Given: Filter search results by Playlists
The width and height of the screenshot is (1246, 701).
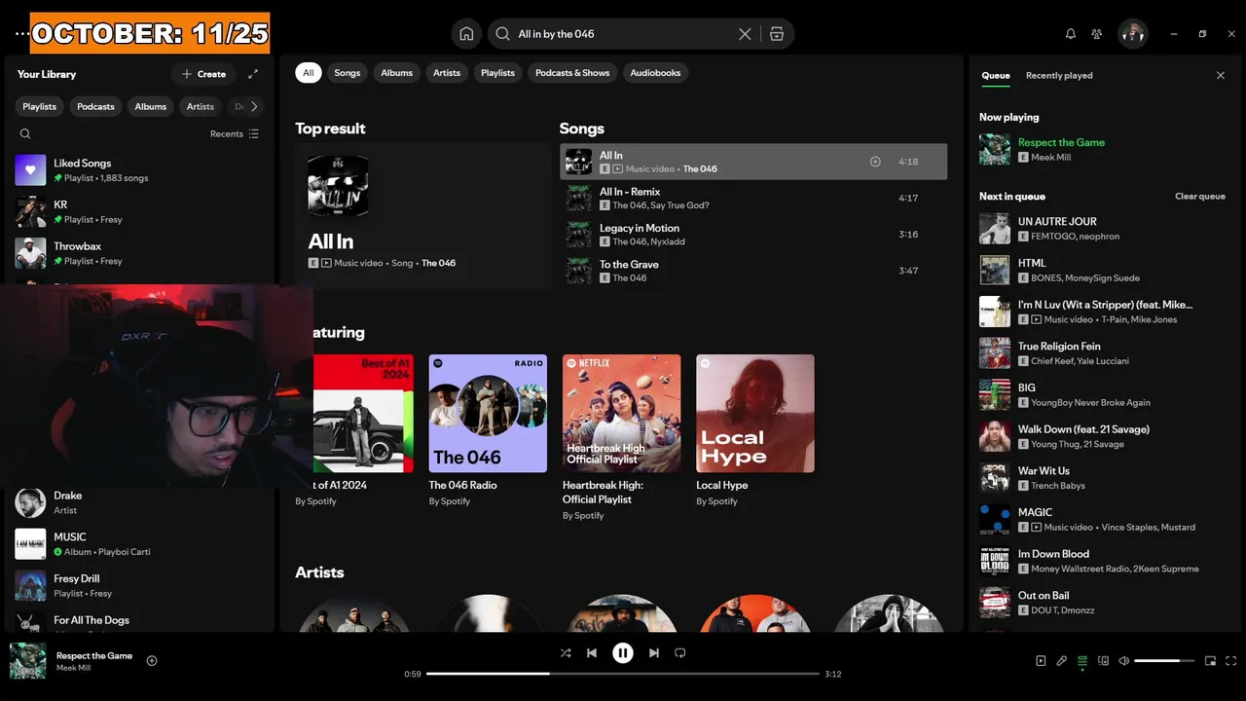Looking at the screenshot, I should (497, 73).
